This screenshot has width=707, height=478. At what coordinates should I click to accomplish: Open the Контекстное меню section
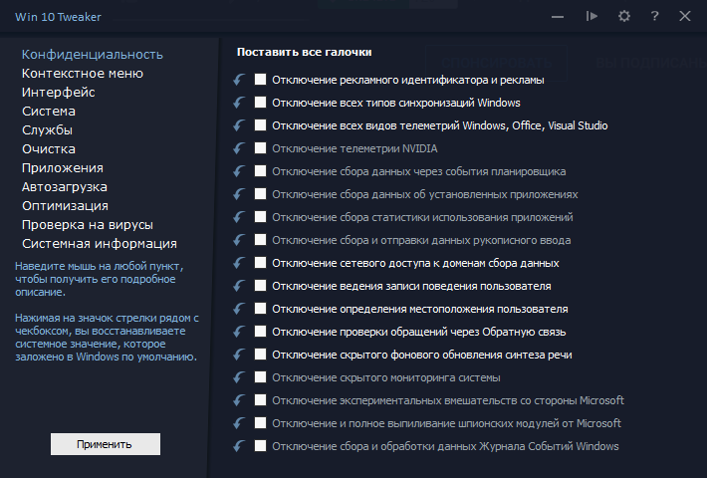coord(83,73)
